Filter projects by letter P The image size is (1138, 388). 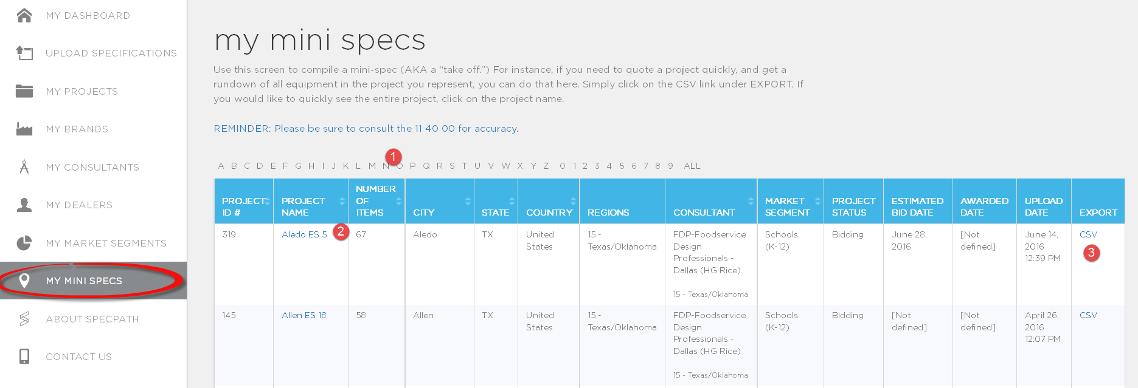click(x=413, y=166)
